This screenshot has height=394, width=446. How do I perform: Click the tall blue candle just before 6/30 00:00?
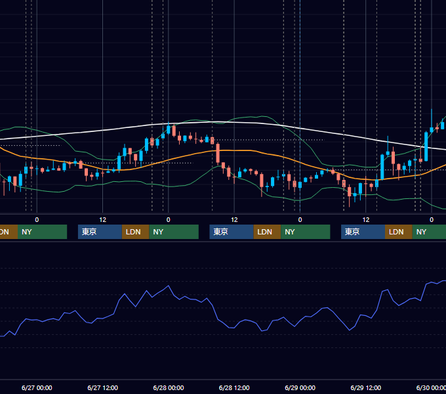[x=426, y=146]
